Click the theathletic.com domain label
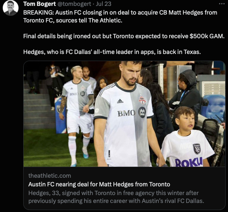 click(50, 176)
